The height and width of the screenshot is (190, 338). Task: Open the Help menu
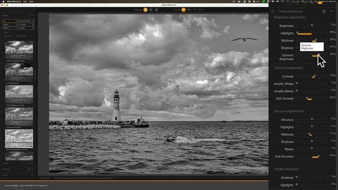[31, 1]
